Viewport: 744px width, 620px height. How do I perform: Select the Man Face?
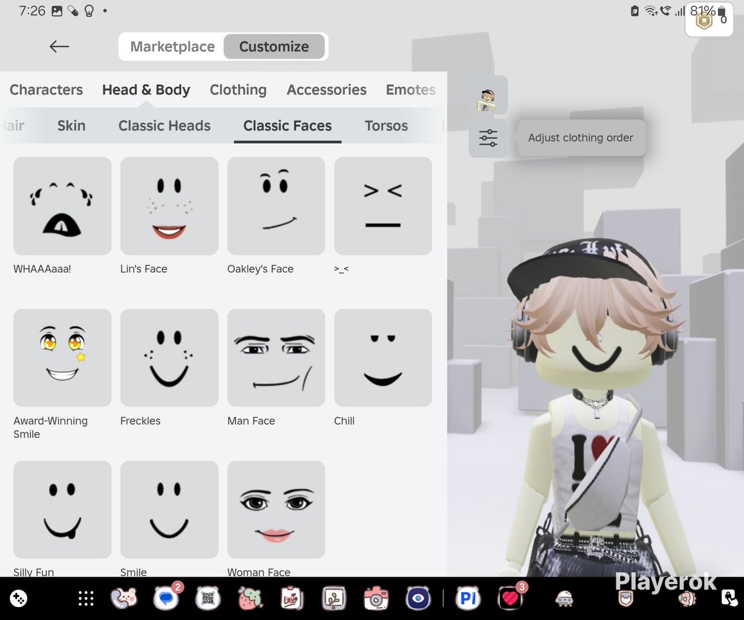[x=276, y=358]
